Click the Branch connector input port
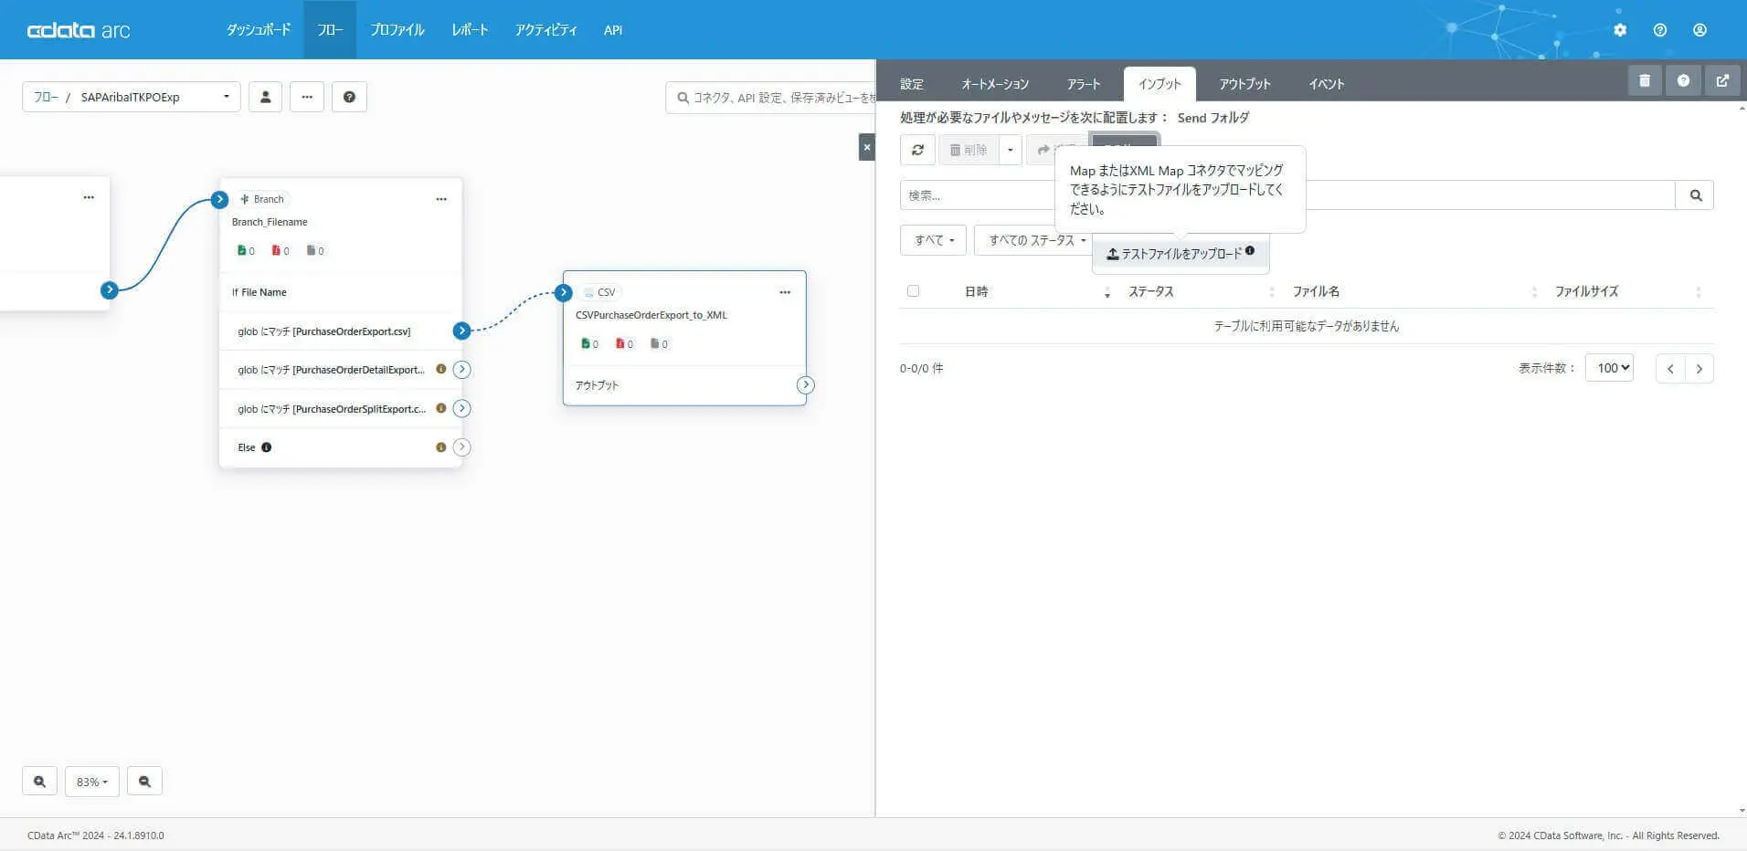The height and width of the screenshot is (851, 1747). pos(219,199)
